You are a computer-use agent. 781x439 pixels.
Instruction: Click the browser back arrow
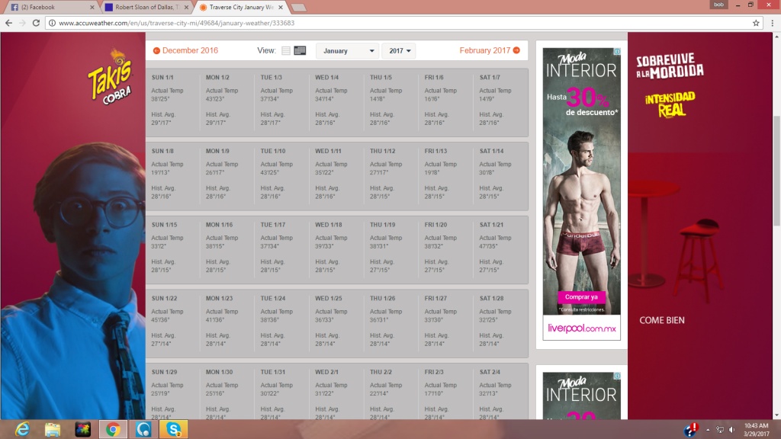coord(8,23)
